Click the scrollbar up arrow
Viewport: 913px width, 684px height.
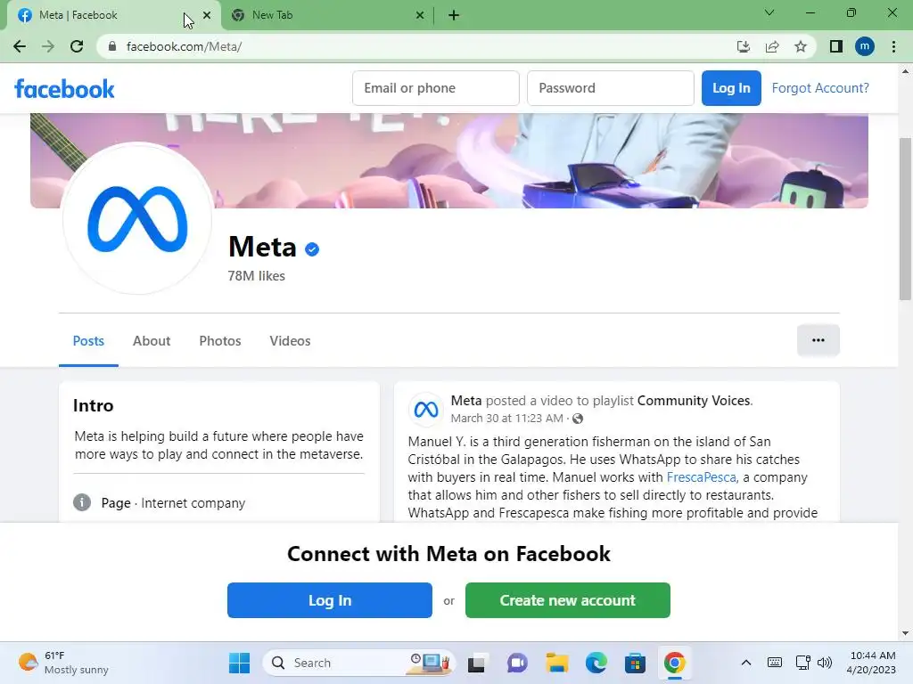click(906, 71)
